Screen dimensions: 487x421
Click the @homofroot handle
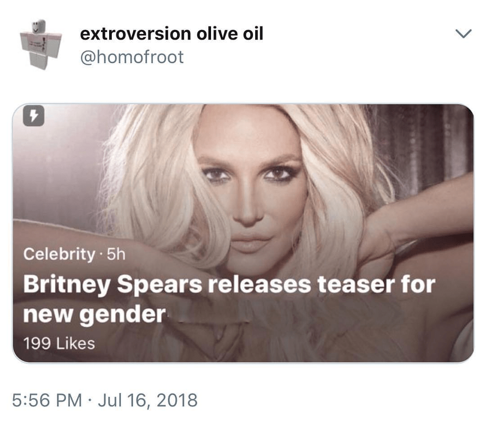coord(132,57)
